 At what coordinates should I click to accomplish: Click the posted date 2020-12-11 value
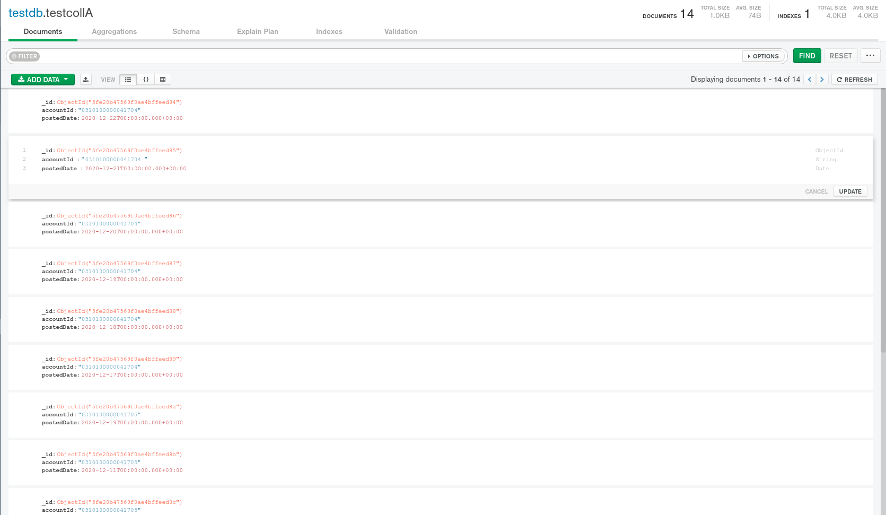(132, 470)
